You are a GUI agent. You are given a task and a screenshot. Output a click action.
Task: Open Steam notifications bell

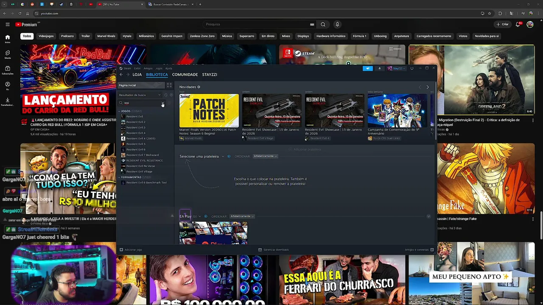point(380,68)
